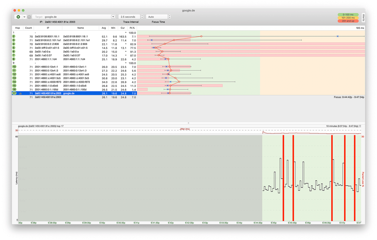
Task: Click the hop 17 number icon
Action: pos(14,93)
